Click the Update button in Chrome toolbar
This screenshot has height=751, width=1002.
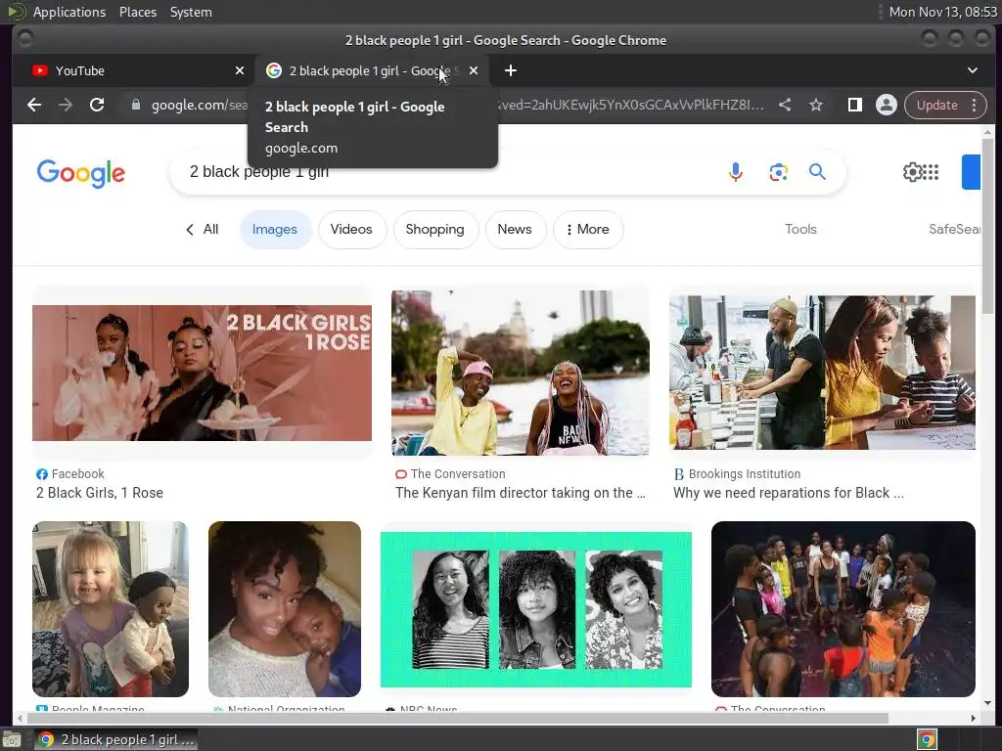936,105
